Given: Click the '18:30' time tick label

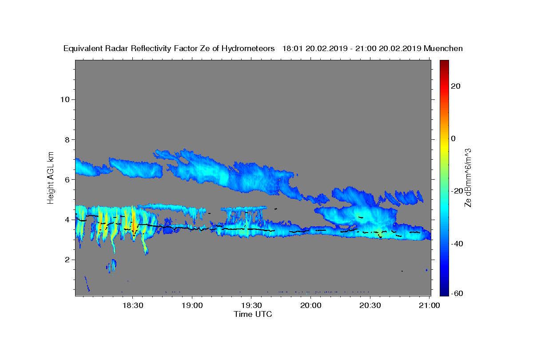Looking at the screenshot, I should point(132,306).
